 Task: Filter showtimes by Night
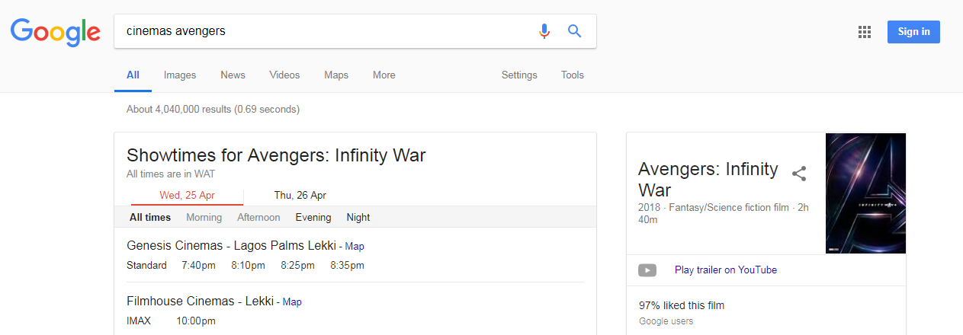[358, 217]
